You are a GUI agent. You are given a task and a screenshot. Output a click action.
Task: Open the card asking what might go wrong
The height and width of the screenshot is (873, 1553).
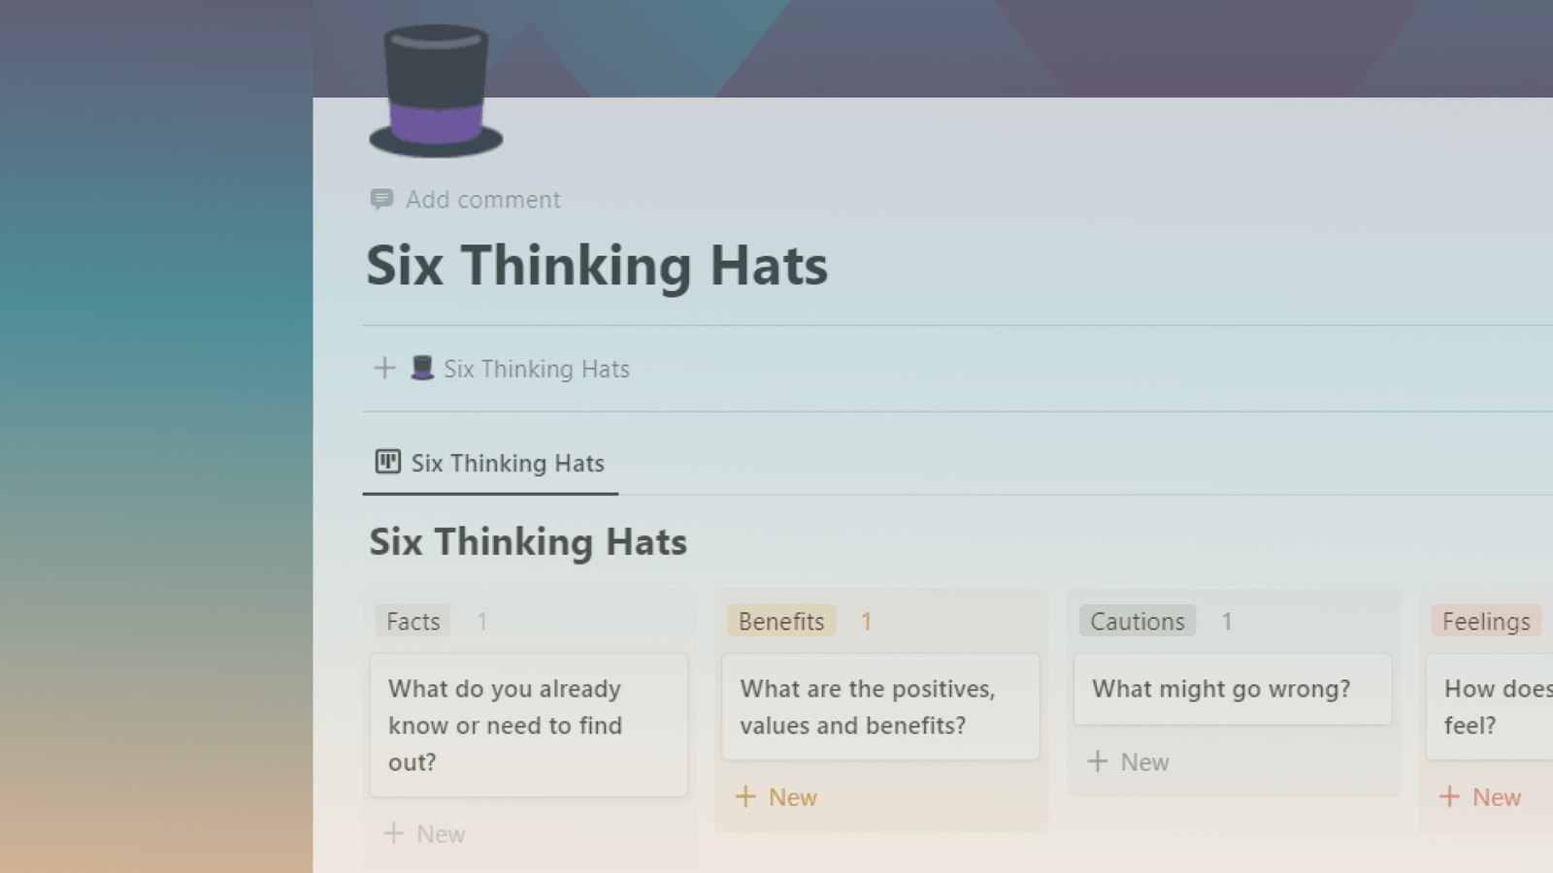click(x=1232, y=689)
